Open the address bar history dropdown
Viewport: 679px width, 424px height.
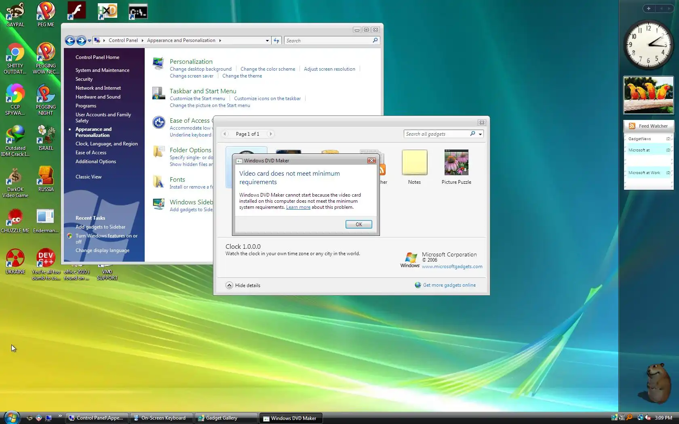tap(267, 40)
